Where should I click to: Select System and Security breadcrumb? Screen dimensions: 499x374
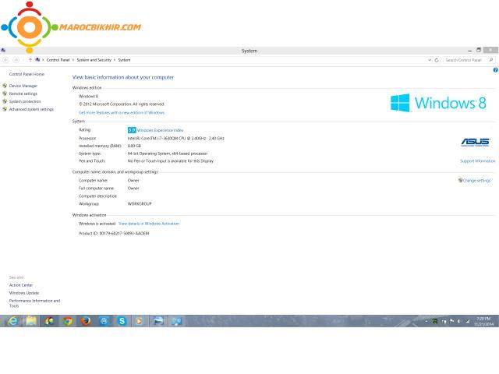click(x=94, y=60)
